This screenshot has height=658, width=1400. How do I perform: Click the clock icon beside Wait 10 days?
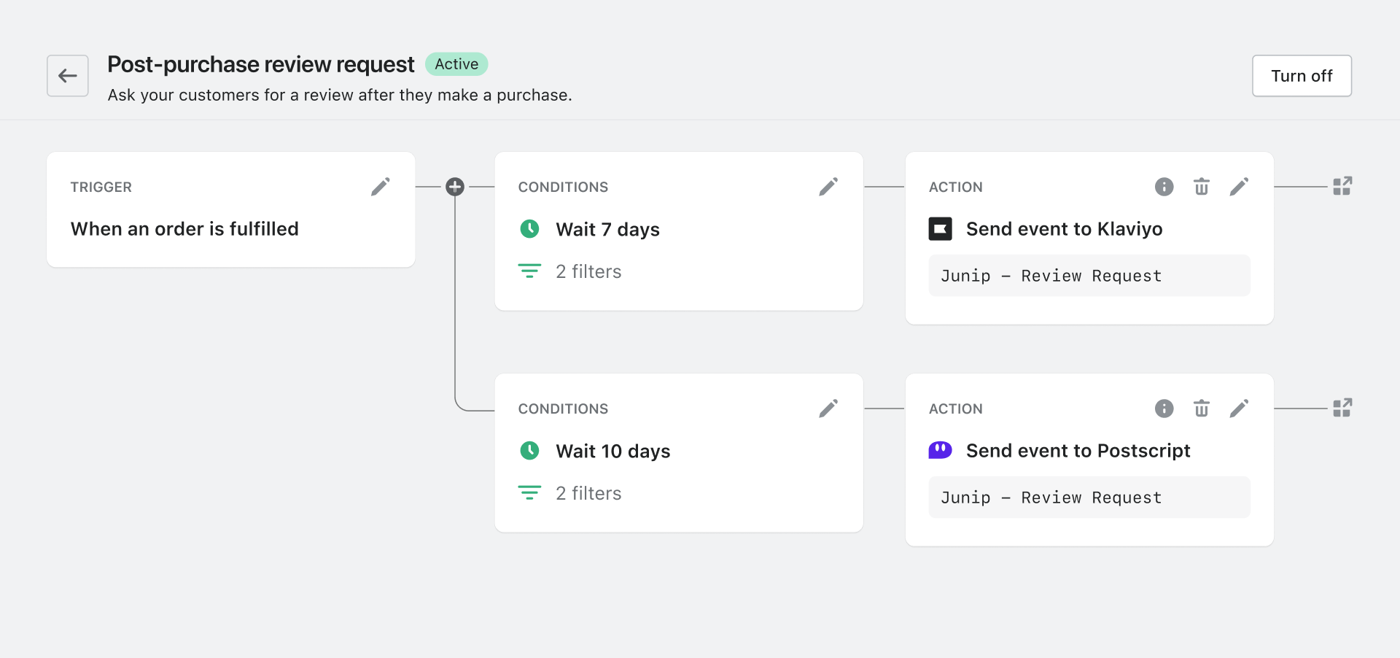[529, 451]
